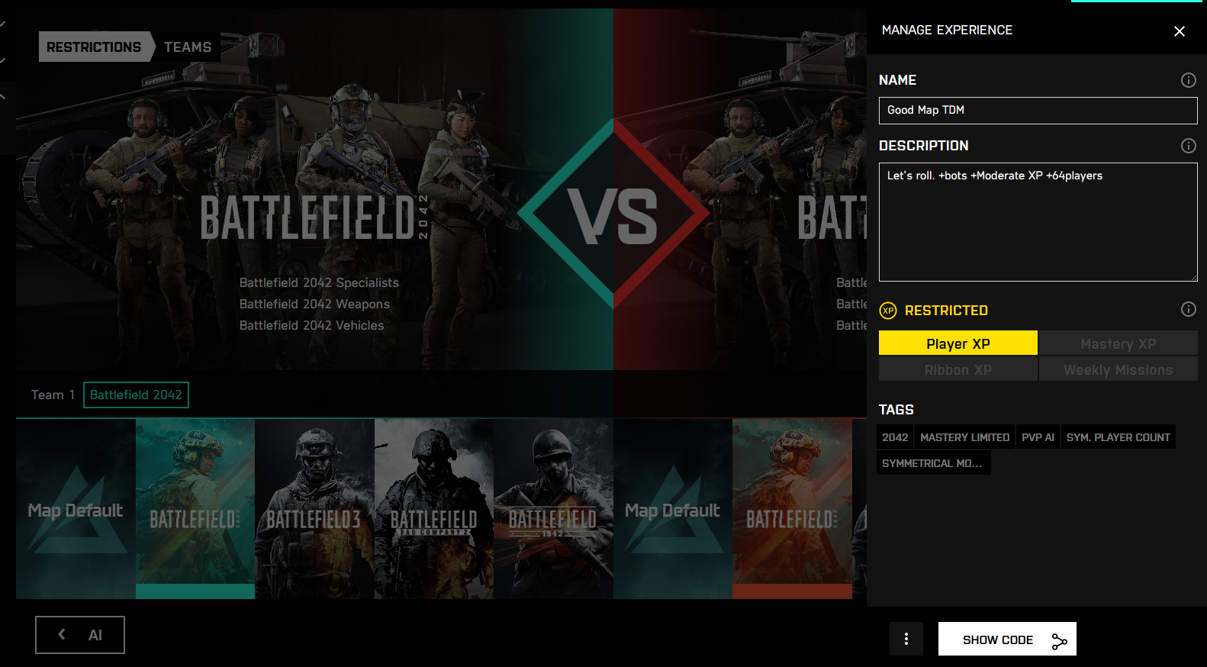Click the back chevron on AI button
This screenshot has width=1207, height=667.
tap(62, 634)
